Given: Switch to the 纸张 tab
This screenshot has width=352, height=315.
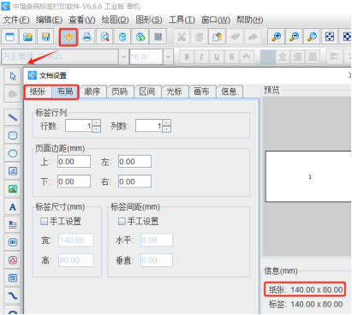Looking at the screenshot, I should tap(38, 92).
